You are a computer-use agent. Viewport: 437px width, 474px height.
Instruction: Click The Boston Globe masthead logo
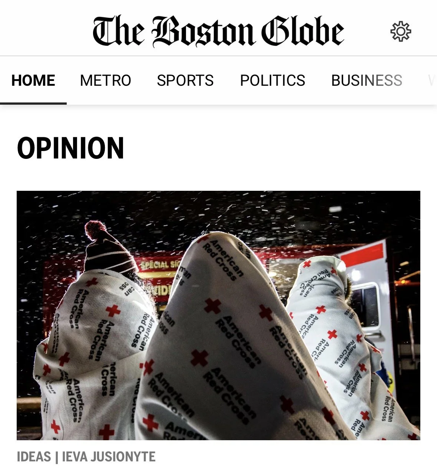point(218,31)
